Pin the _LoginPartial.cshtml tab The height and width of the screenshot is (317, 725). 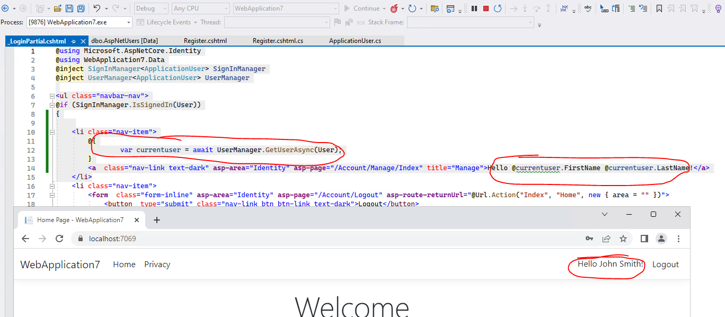[74, 40]
